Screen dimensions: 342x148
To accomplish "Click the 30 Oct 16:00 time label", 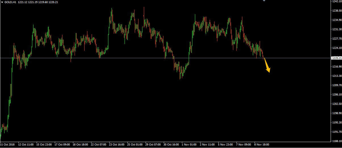I will tap(171, 145).
